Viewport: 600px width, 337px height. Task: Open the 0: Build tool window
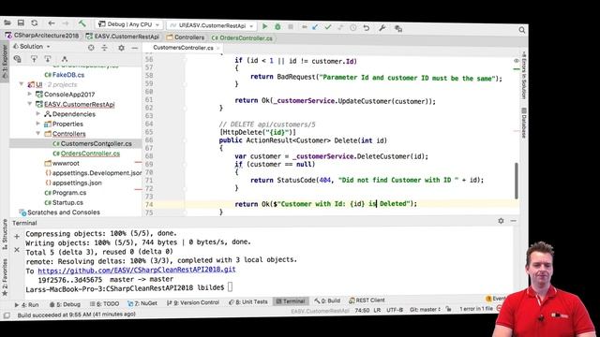327,300
